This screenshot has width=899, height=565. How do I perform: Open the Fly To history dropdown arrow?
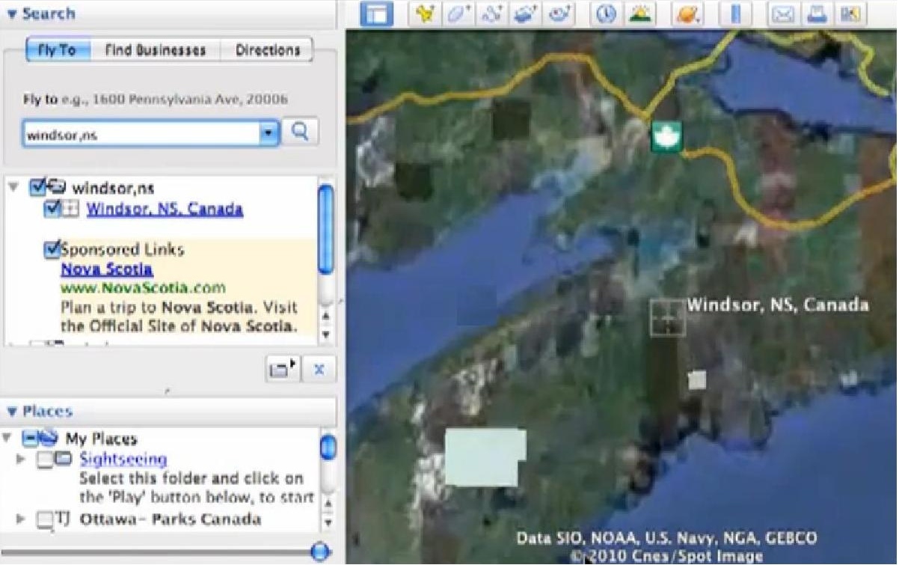269,134
